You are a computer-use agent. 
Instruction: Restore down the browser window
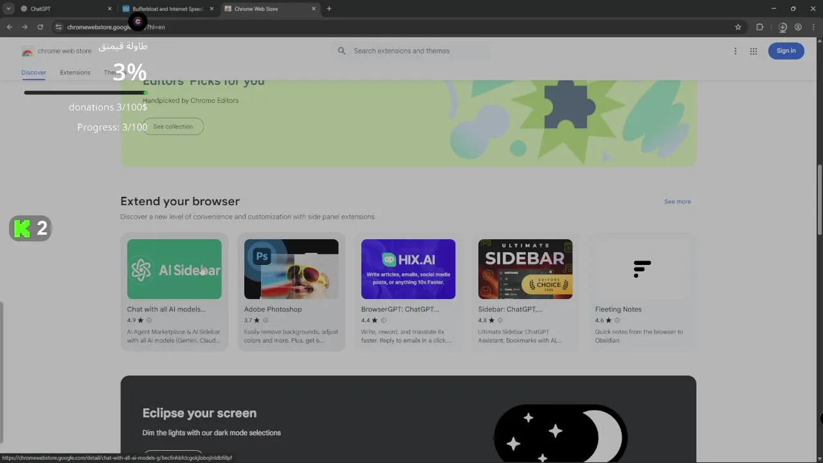(793, 9)
